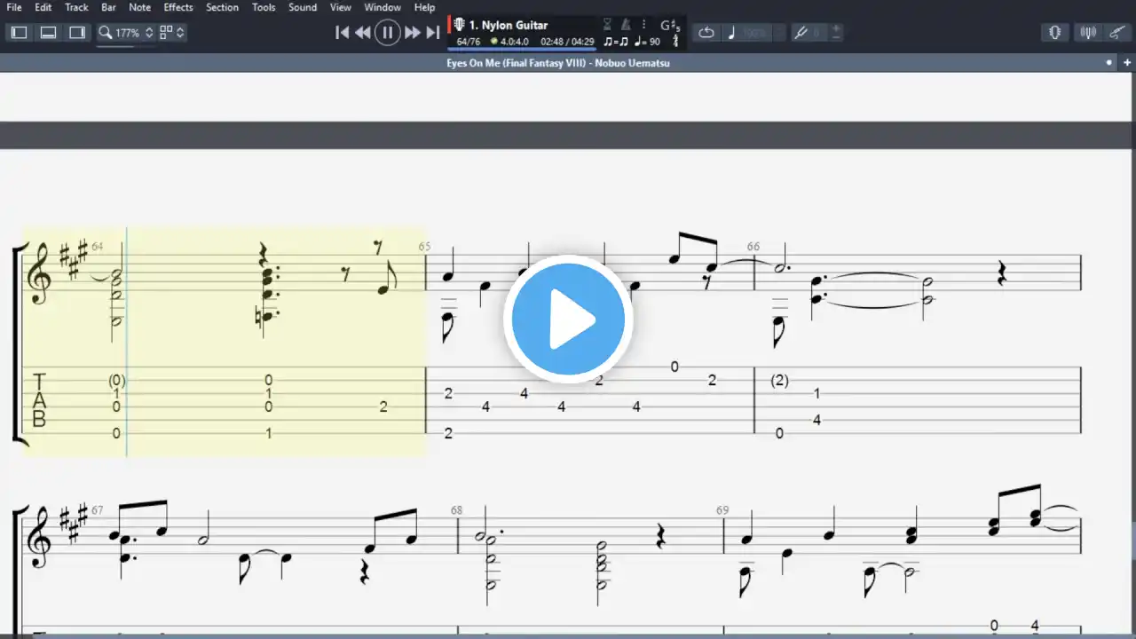The image size is (1136, 639).
Task: Click the guitar track icon in the display
Action: tap(460, 25)
